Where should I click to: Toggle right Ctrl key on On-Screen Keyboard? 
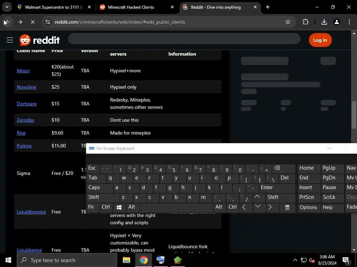pos(233,207)
